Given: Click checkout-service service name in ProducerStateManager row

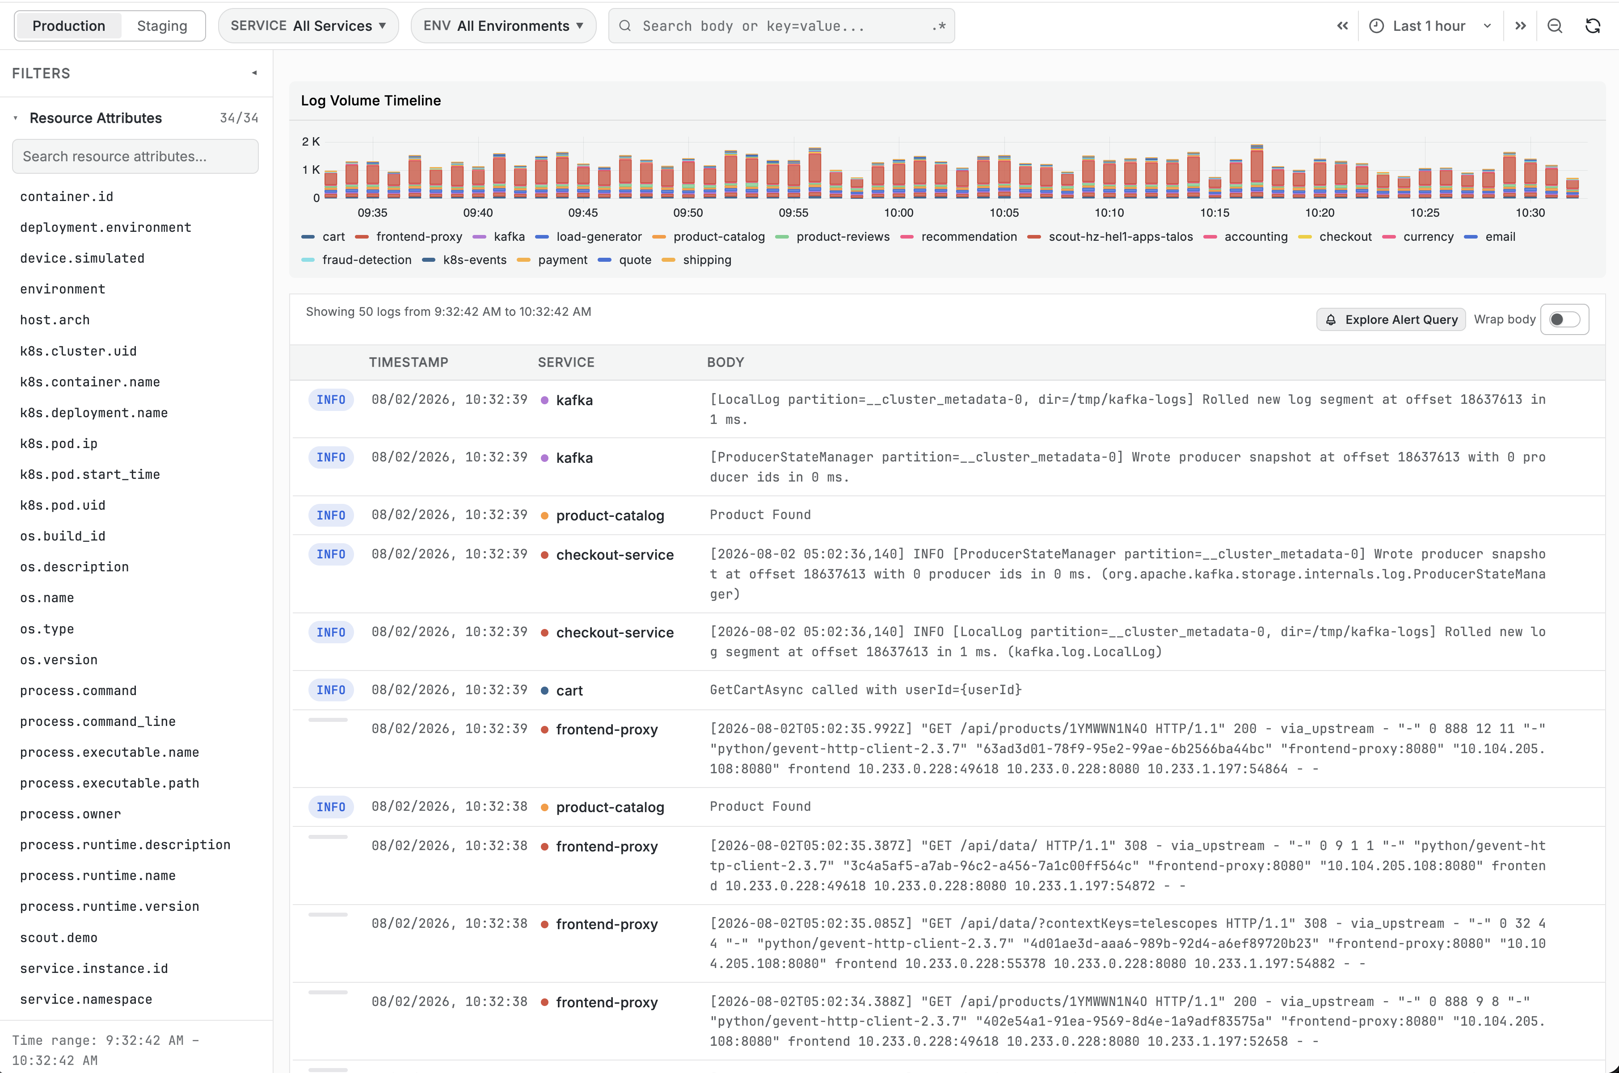Looking at the screenshot, I should pyautogui.click(x=615, y=555).
